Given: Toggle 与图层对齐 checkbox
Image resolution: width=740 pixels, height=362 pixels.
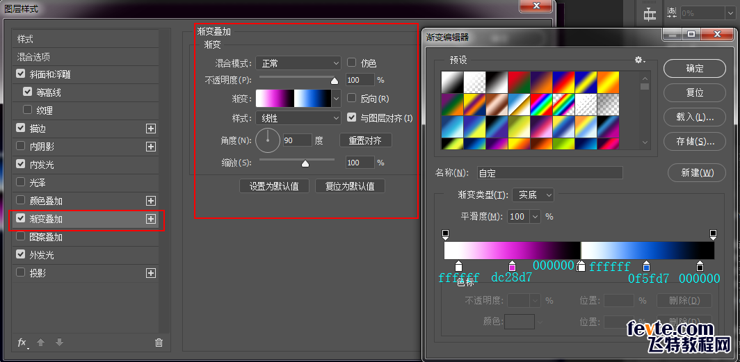Looking at the screenshot, I should coord(351,117).
